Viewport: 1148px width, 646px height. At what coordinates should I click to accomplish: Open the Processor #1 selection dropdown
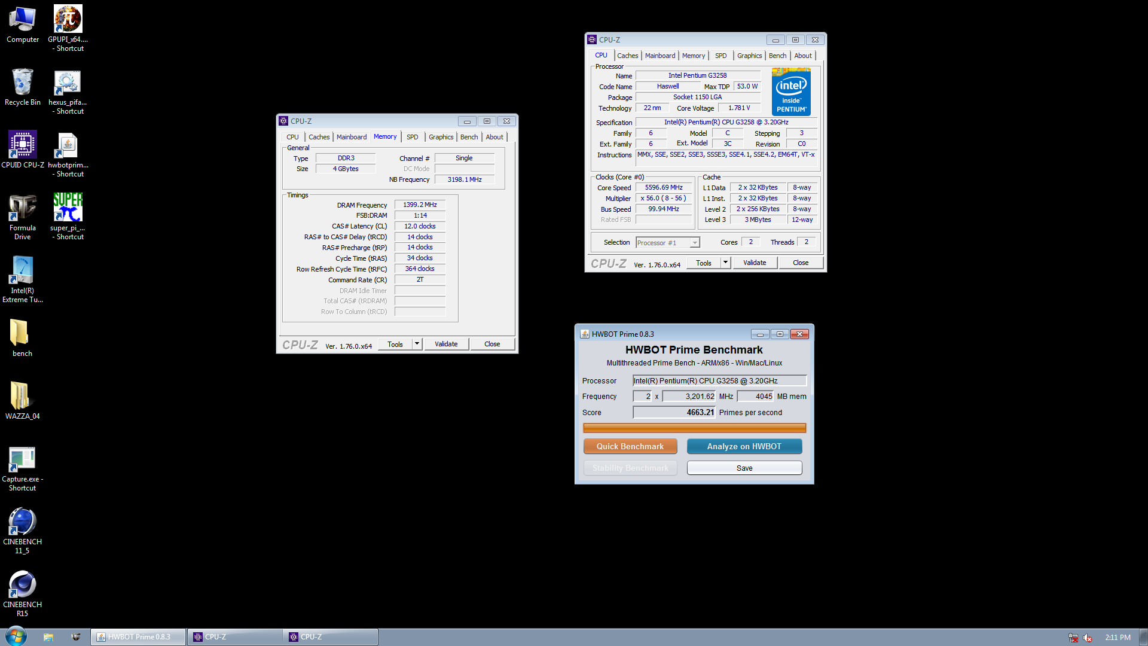[x=668, y=242]
